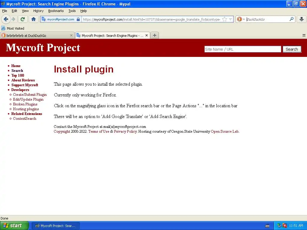Open the Open Source Lab link

pos(225,131)
